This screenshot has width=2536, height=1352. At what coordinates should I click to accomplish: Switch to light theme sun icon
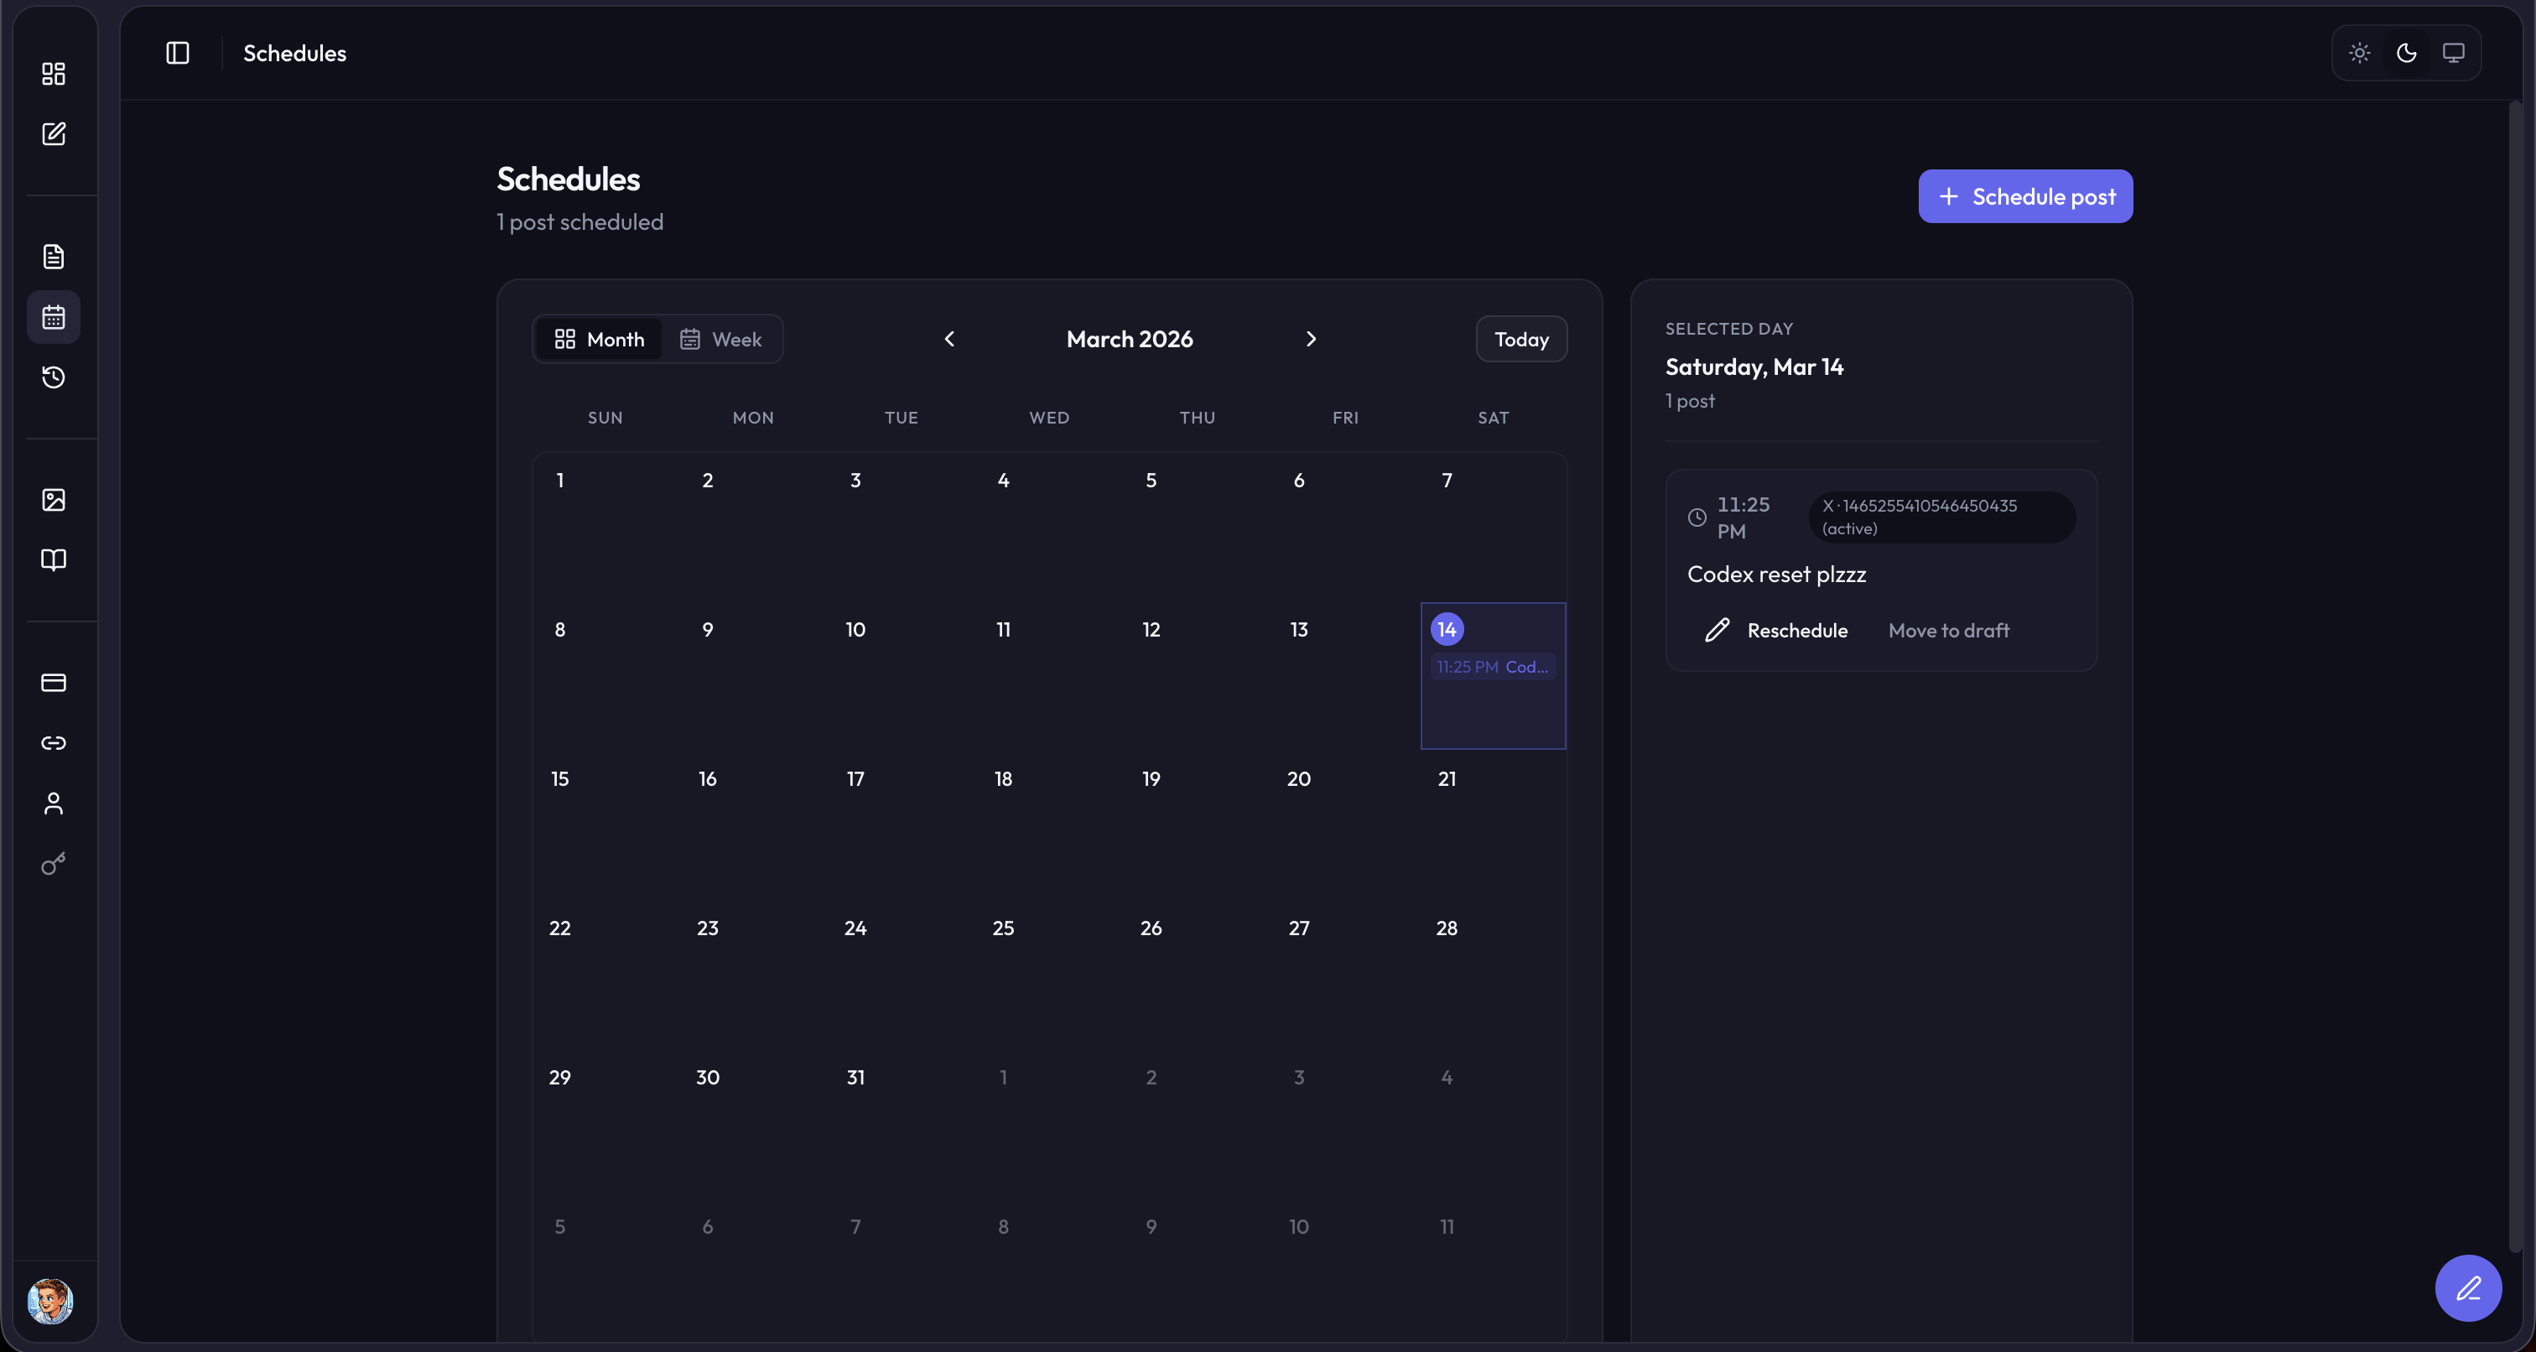[2359, 53]
